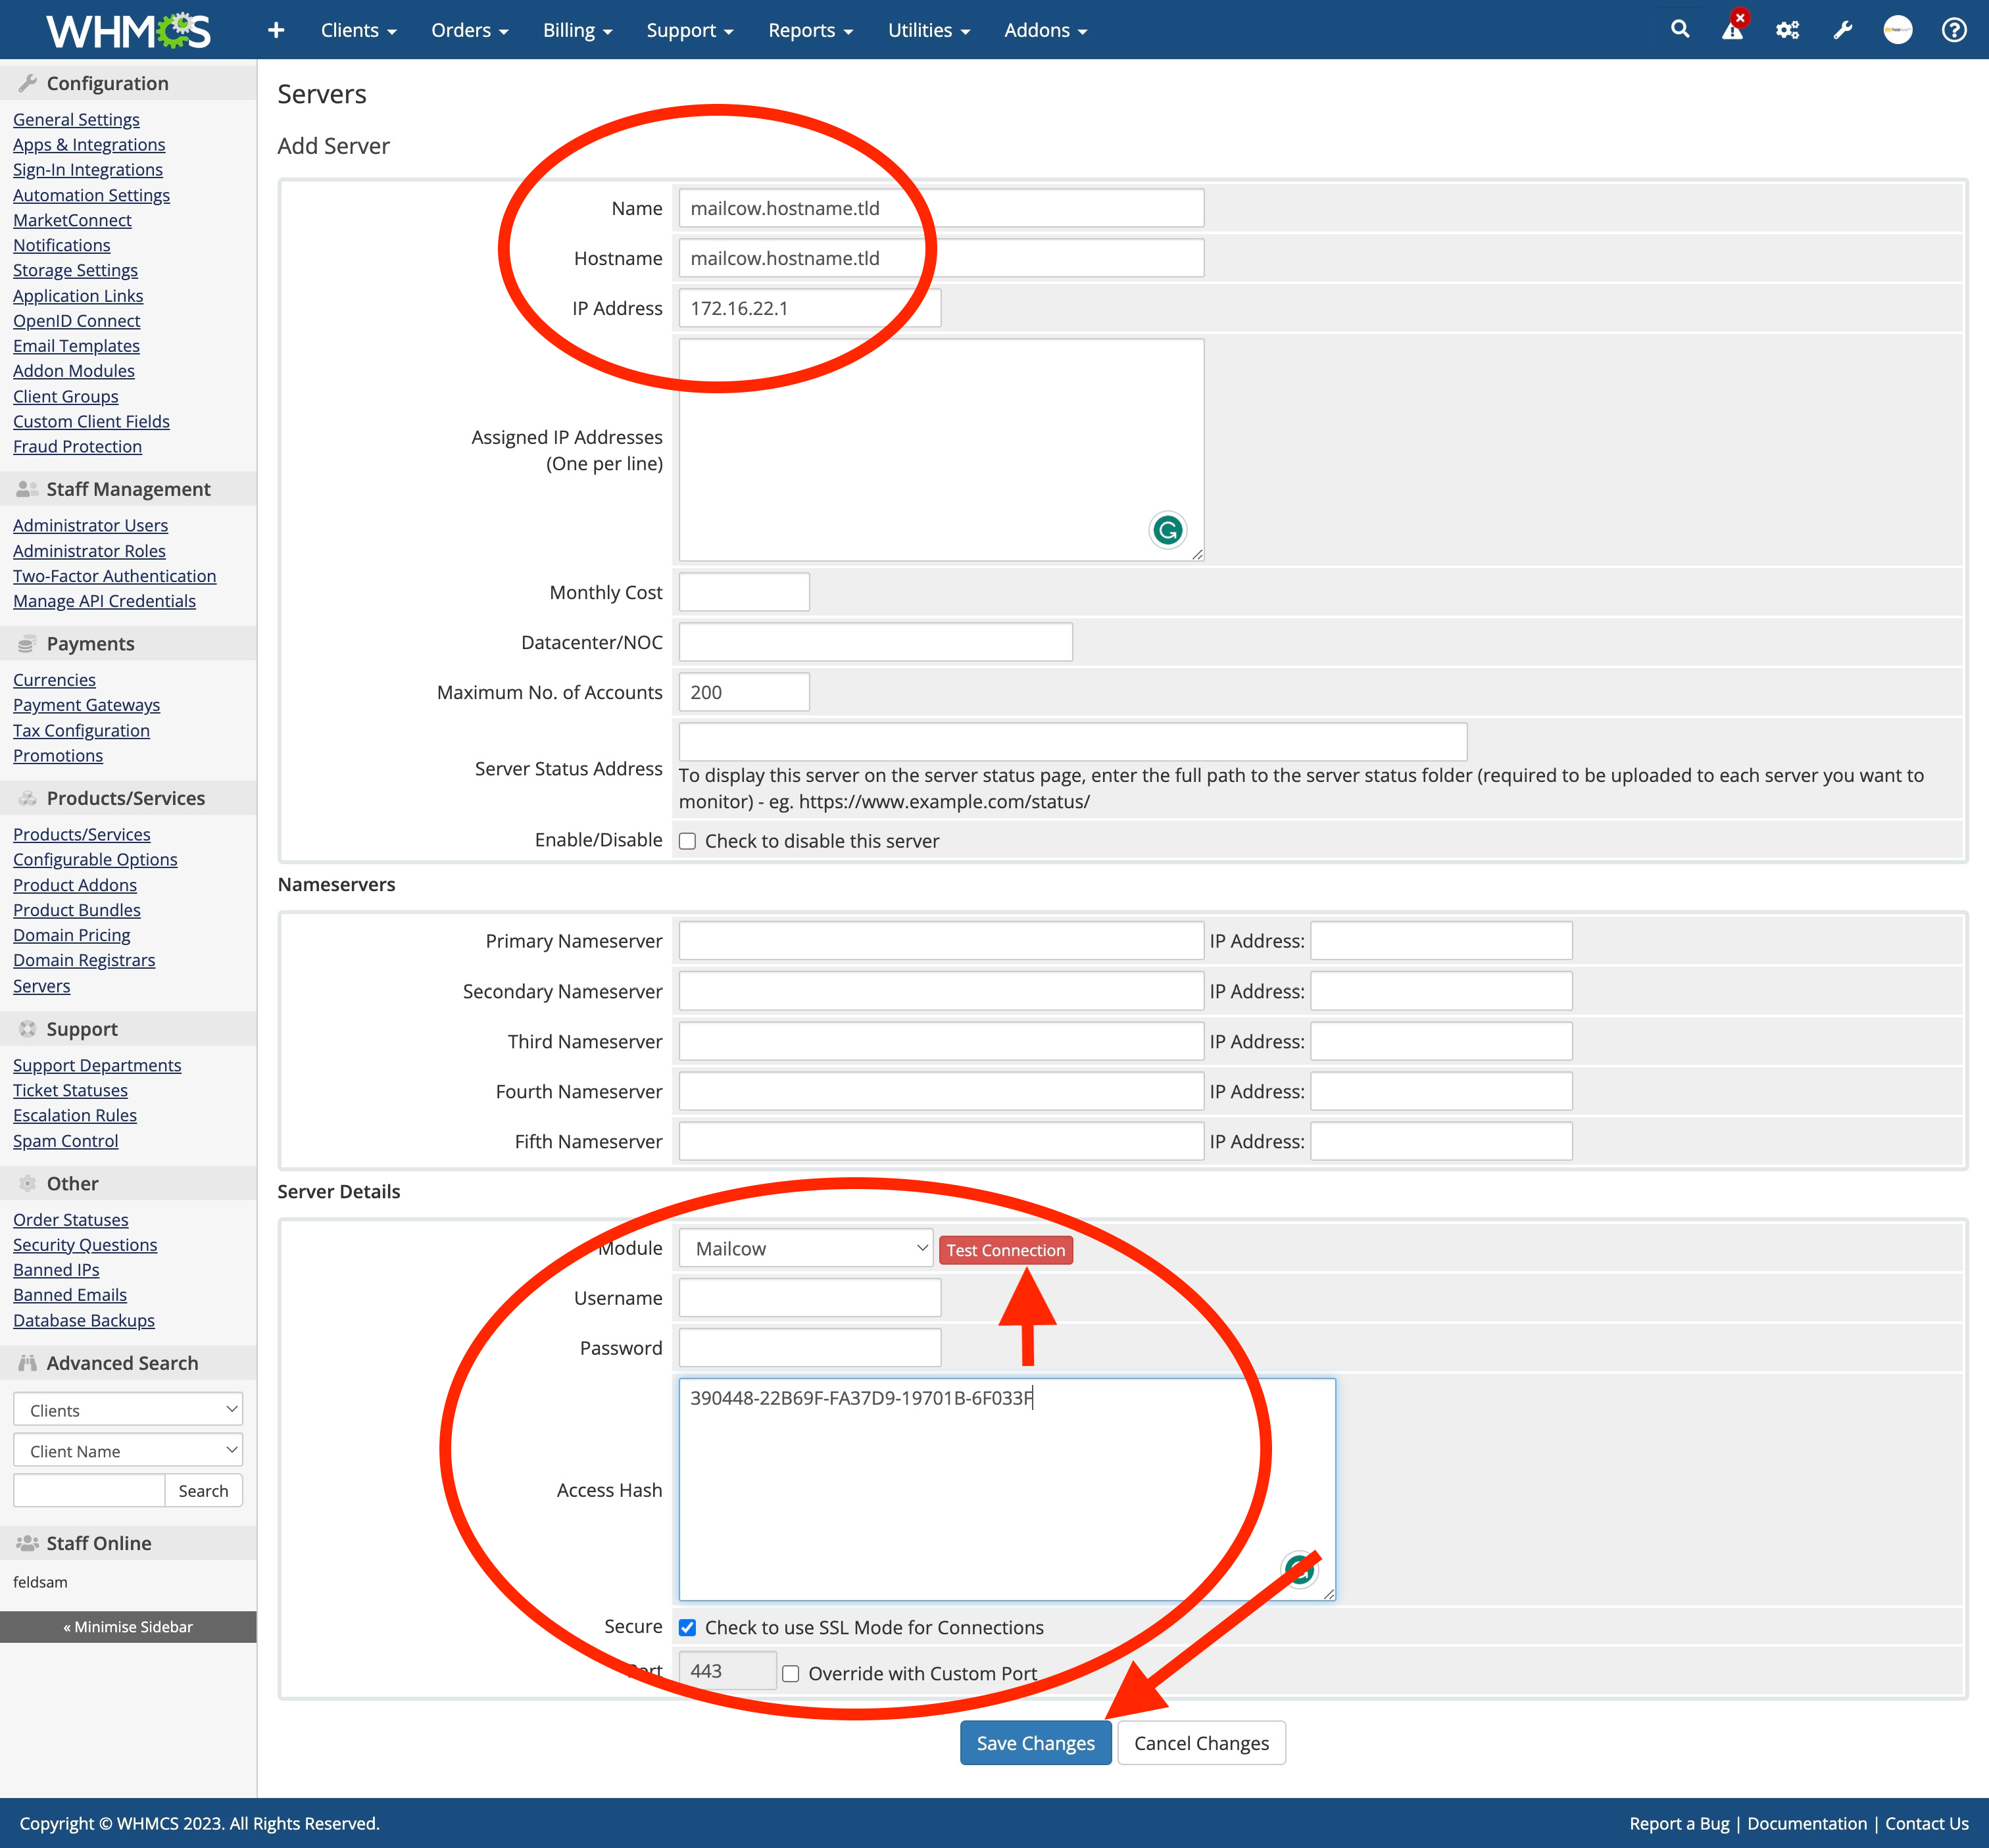Image resolution: width=1989 pixels, height=1848 pixels.
Task: Open Administrator Users link
Action: (90, 525)
